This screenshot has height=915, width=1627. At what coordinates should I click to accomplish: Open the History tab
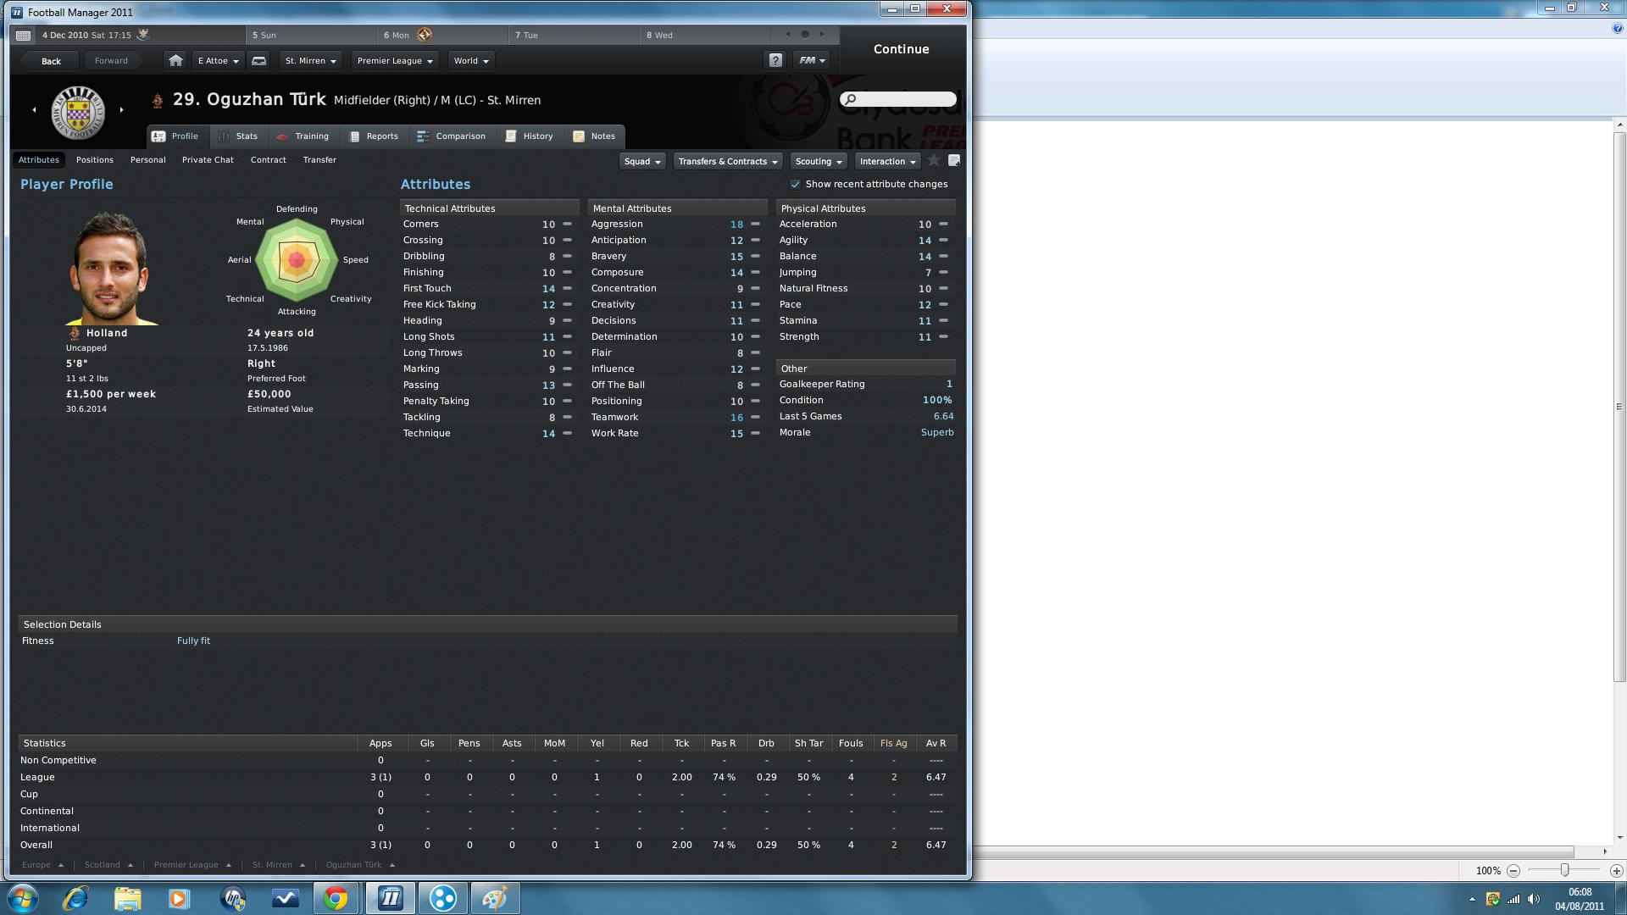tap(530, 136)
